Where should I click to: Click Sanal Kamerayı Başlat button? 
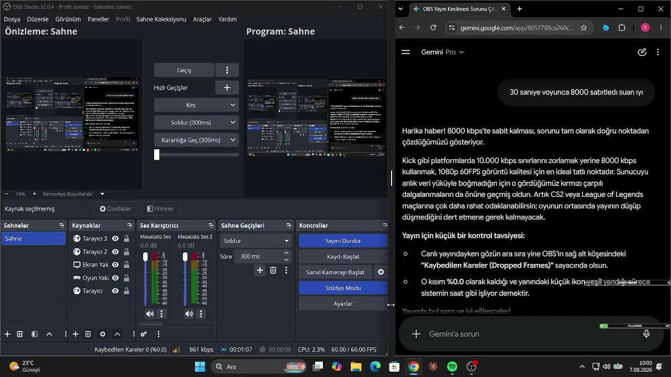(x=335, y=272)
